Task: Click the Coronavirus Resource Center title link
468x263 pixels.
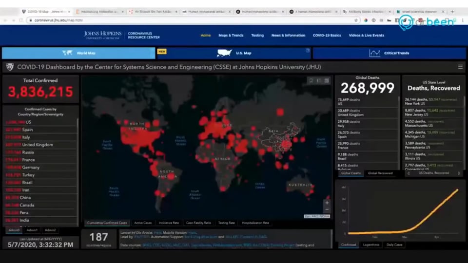Action: coord(143,35)
